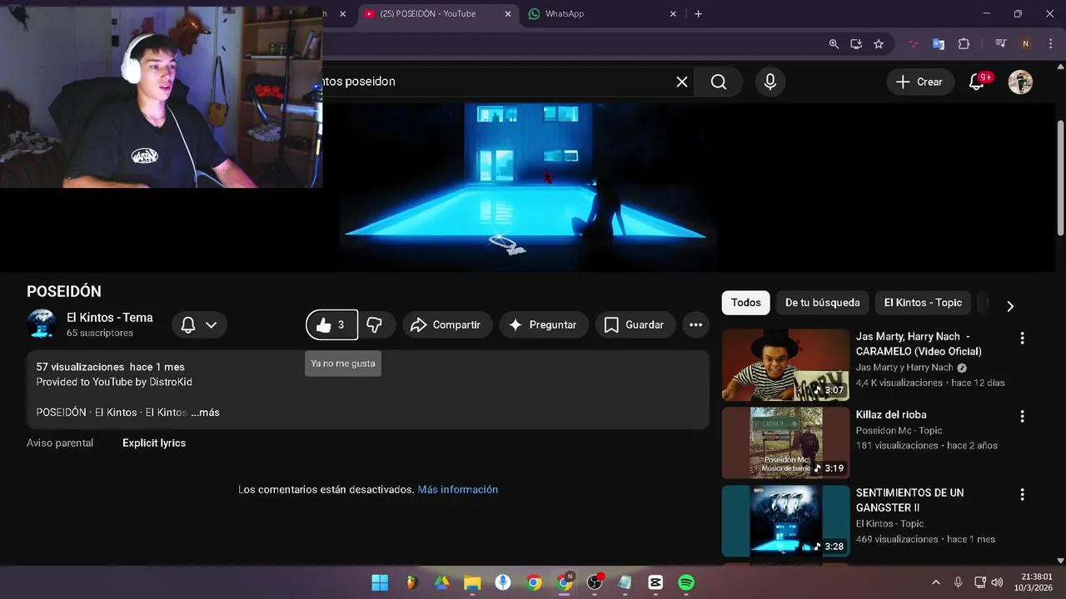Open the YouTube notifications bell
The height and width of the screenshot is (599, 1066).
pyautogui.click(x=976, y=82)
